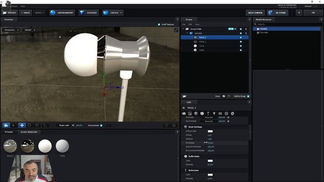Select the white glossy material thumbnail

[45, 146]
